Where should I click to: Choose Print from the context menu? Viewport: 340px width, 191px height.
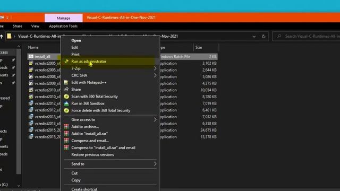coord(75,54)
